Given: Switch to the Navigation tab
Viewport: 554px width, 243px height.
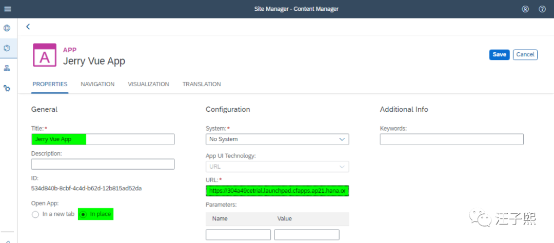Looking at the screenshot, I should (x=97, y=84).
